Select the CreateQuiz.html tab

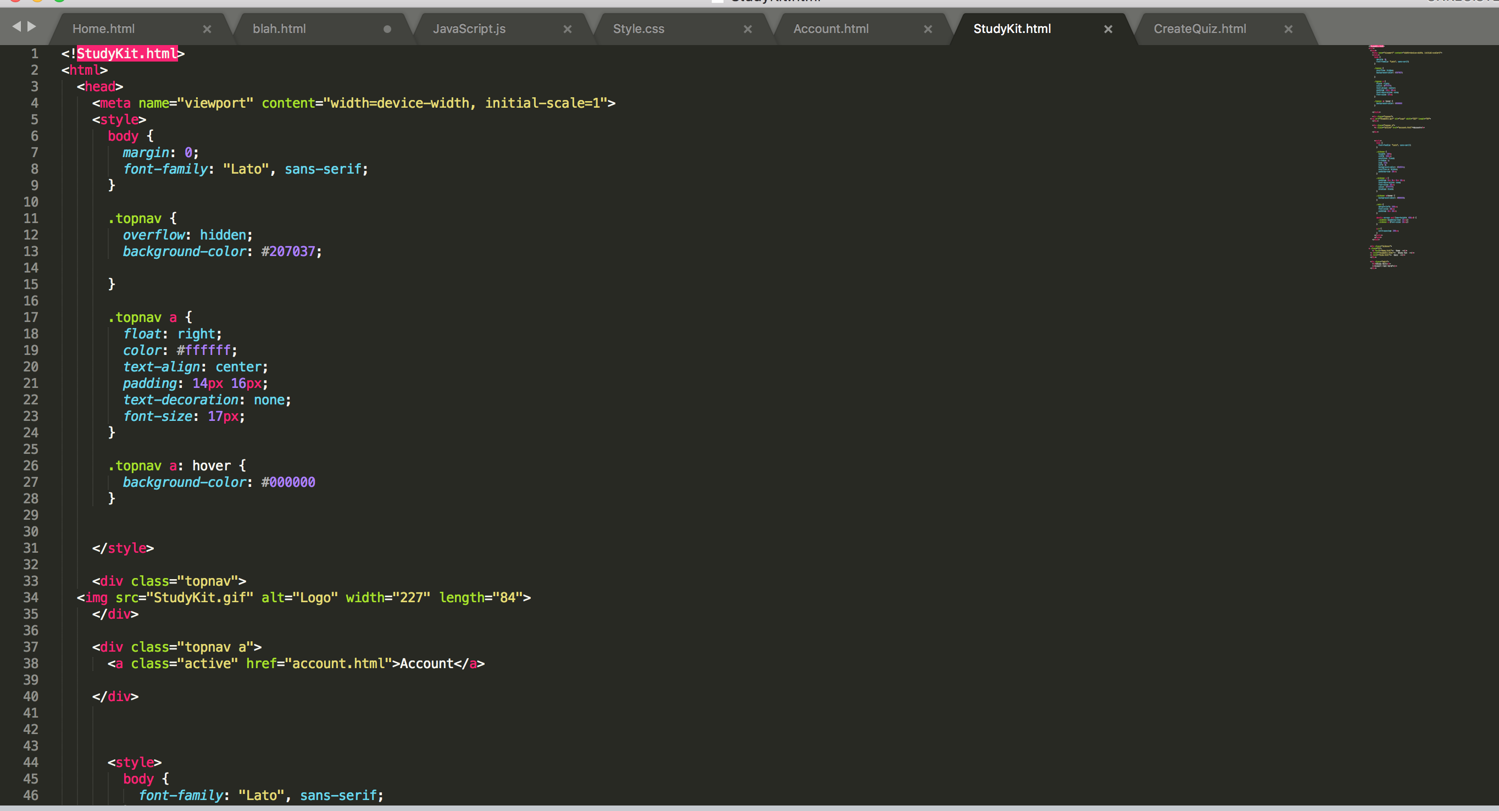tap(1200, 29)
